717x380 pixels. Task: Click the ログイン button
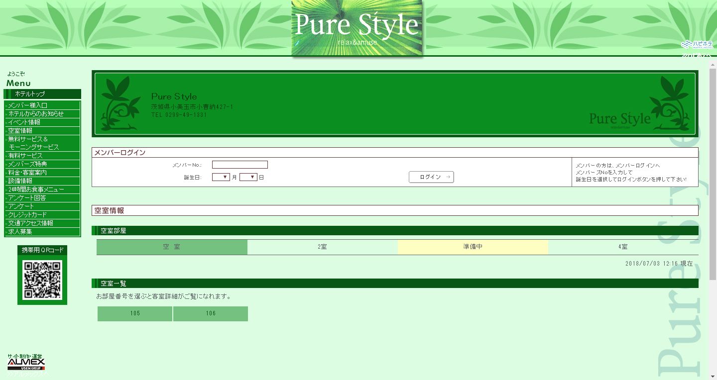tap(431, 177)
